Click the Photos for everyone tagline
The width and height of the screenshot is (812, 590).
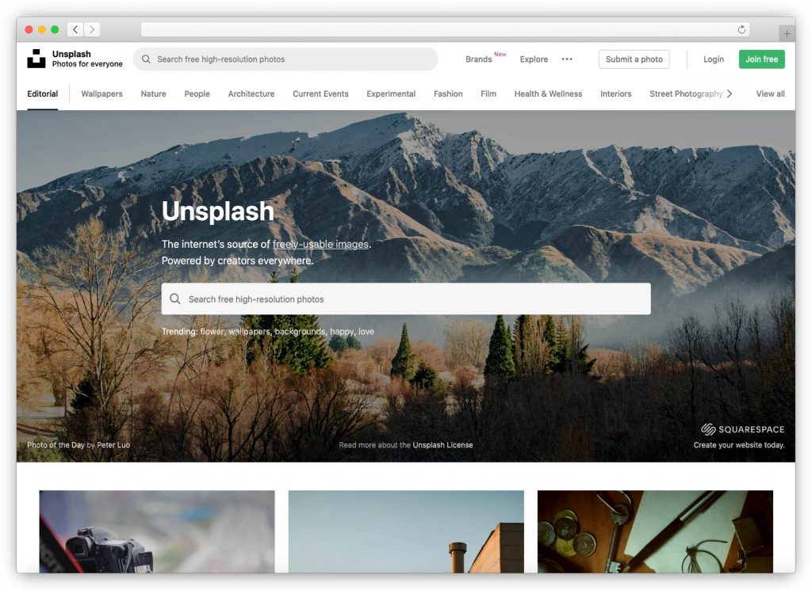coord(87,64)
